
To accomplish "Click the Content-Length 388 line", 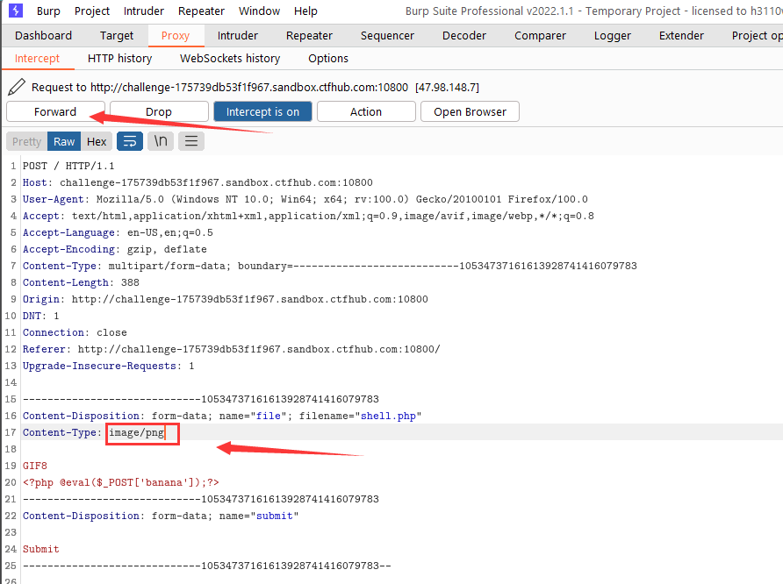I will 81,282.
